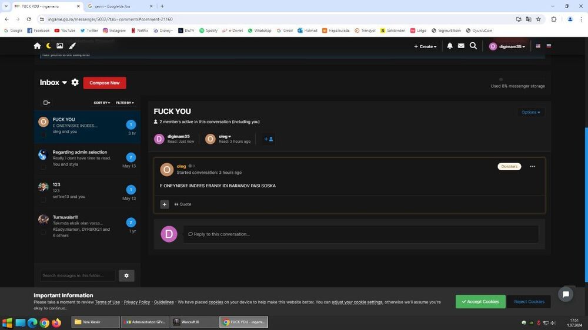
Task: Expand the conversation Options dropdown
Action: point(530,112)
